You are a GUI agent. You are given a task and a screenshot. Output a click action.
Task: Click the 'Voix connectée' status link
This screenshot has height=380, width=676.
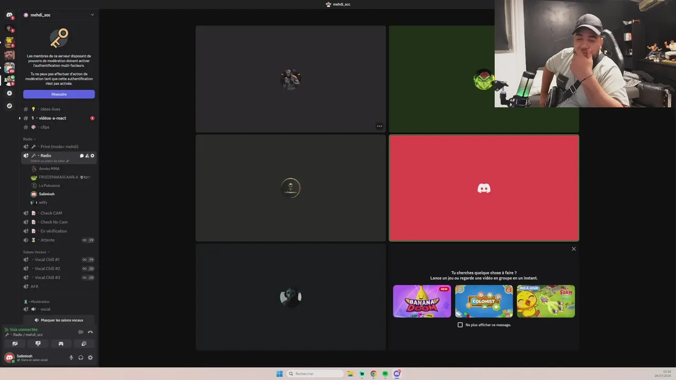[x=23, y=329]
